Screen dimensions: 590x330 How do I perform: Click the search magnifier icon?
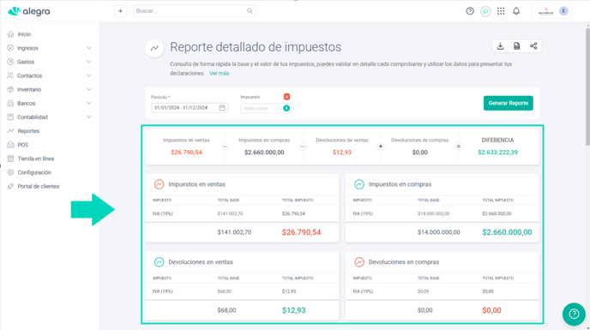coord(250,11)
